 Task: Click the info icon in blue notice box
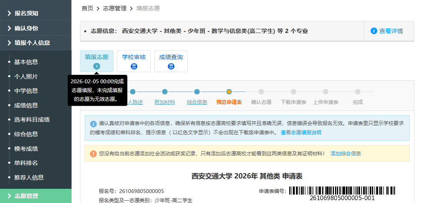pyautogui.click(x=93, y=124)
